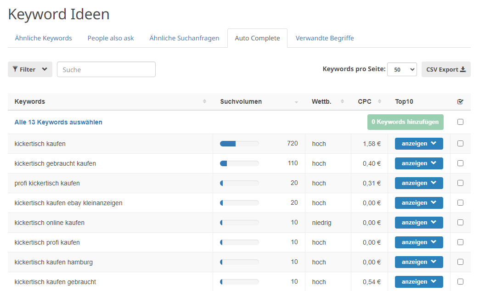Click the sort arrows next to Wettb.
The width and height of the screenshot is (479, 291).
coord(342,101)
